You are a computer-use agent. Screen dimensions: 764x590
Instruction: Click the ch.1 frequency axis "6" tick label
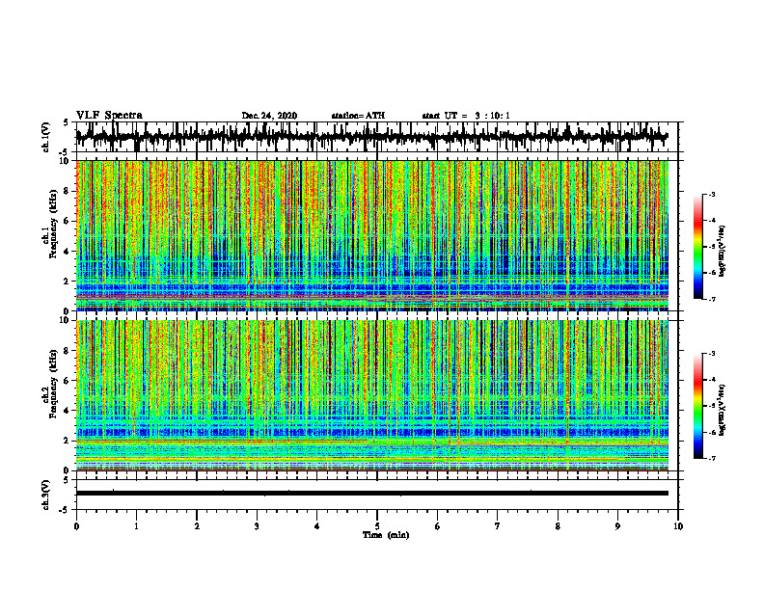[x=68, y=221]
